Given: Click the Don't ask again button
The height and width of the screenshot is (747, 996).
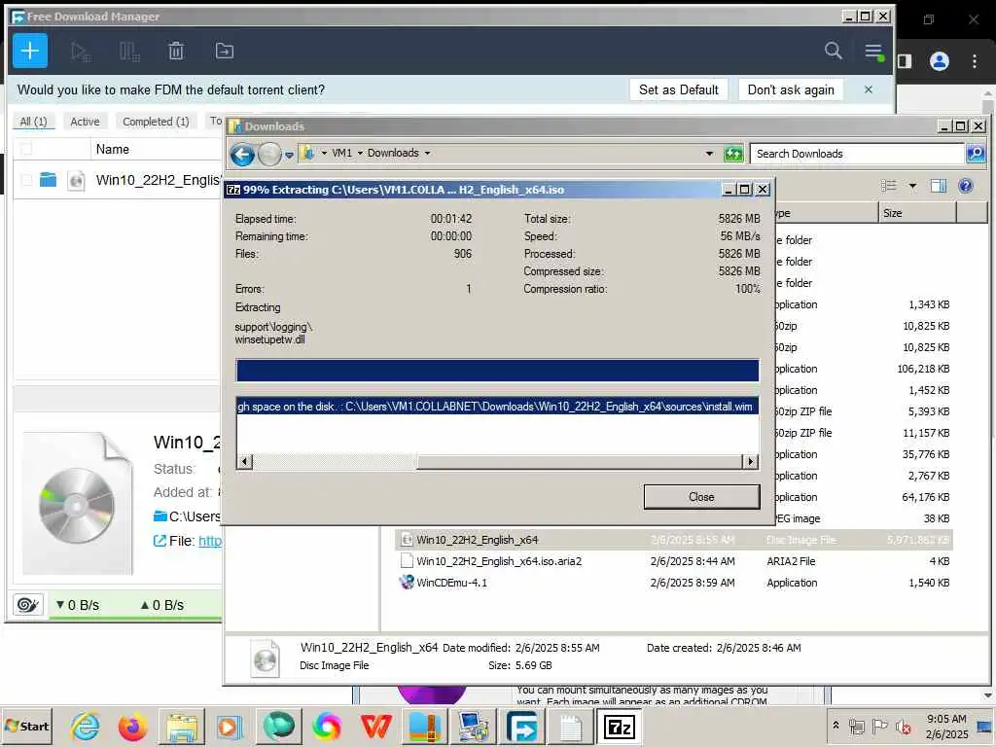Looking at the screenshot, I should coord(791,89).
